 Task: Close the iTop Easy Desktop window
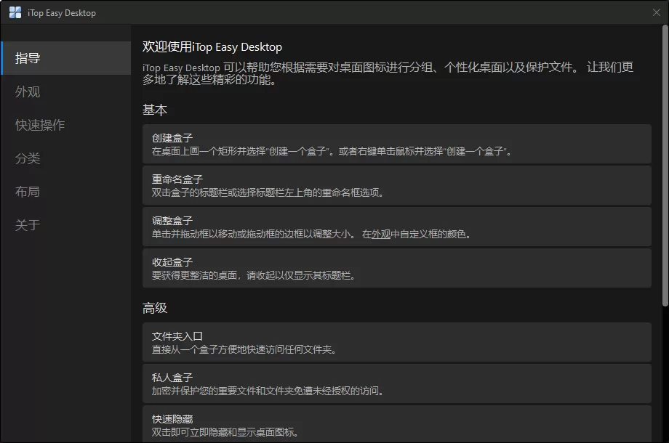tap(658, 12)
